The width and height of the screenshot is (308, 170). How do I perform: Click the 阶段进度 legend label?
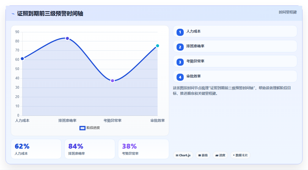point(93,128)
